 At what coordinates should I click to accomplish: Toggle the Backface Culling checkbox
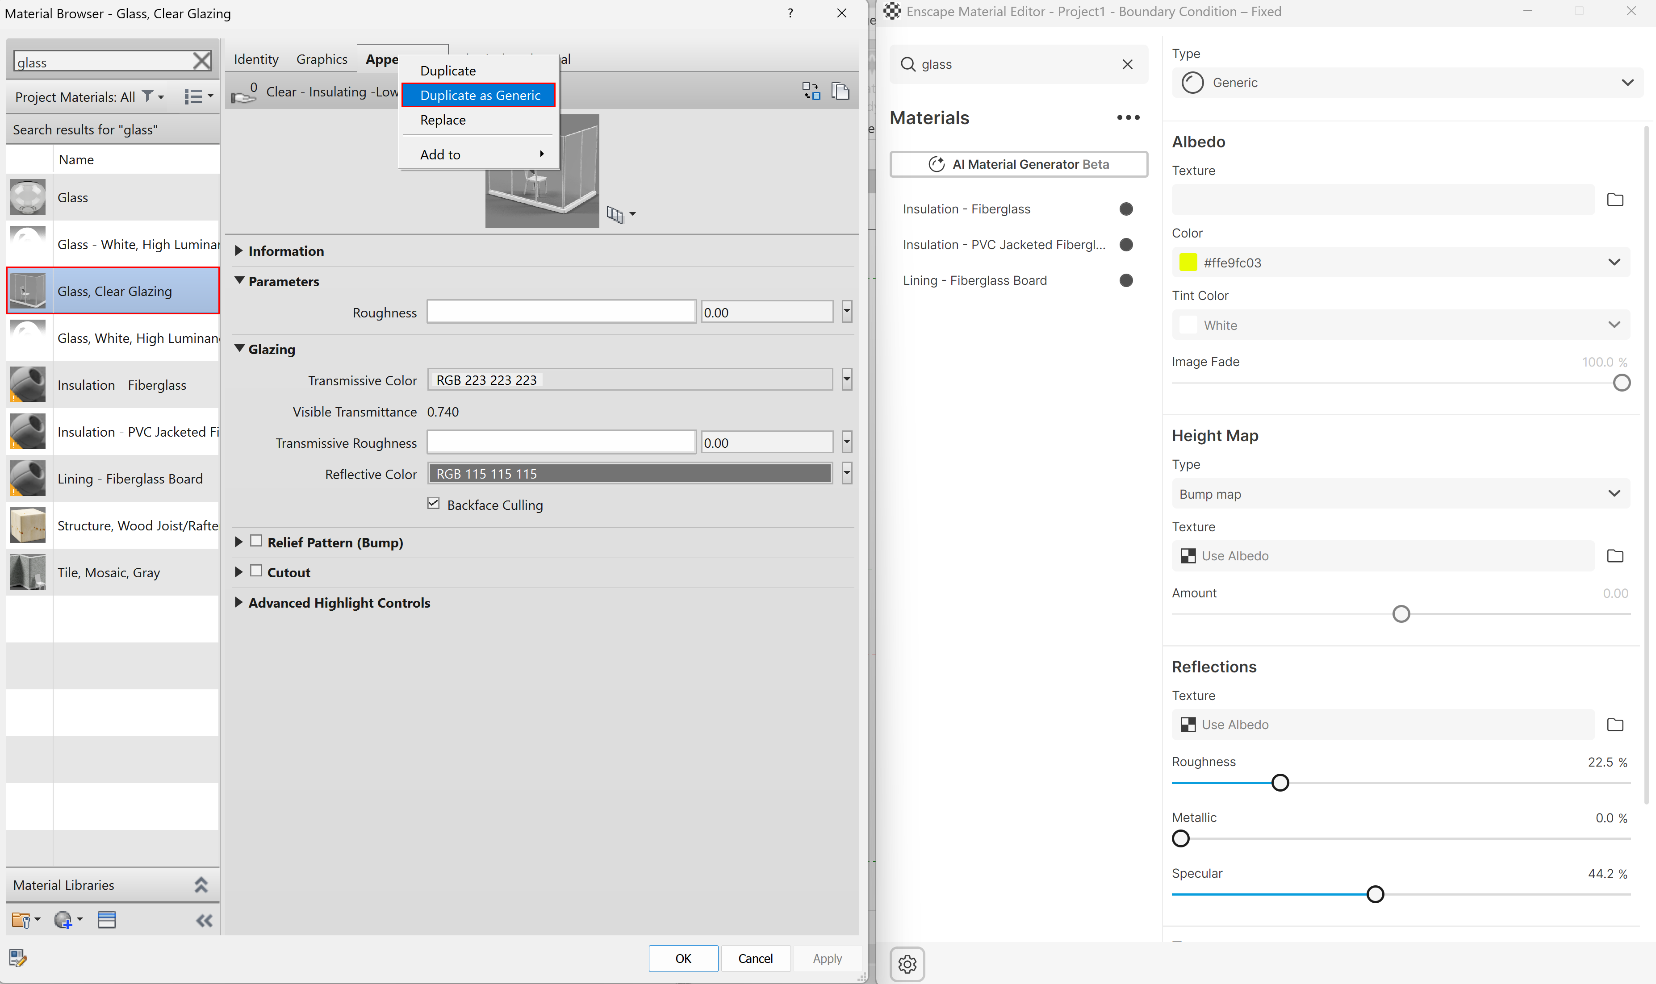[433, 503]
